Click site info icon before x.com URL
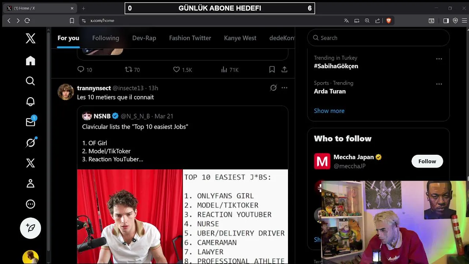Screen dimensions: 469x264 coord(84,21)
